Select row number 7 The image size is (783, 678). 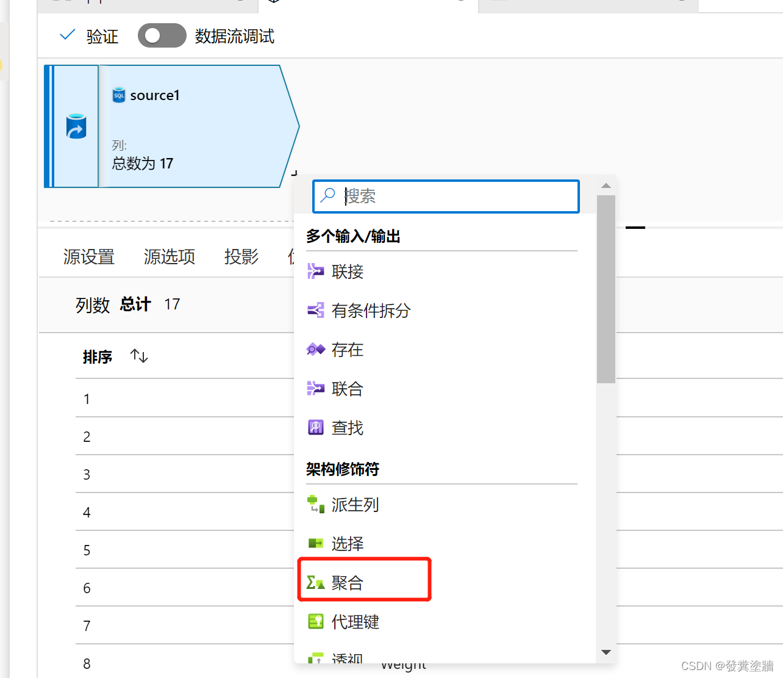[87, 626]
